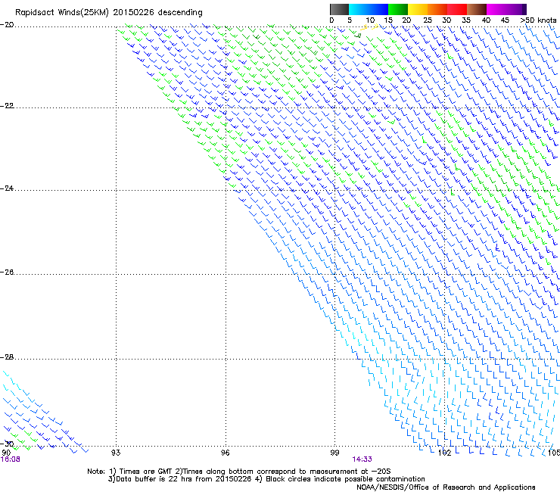Click the red 30-35 knots color swatch

[x=457, y=9]
